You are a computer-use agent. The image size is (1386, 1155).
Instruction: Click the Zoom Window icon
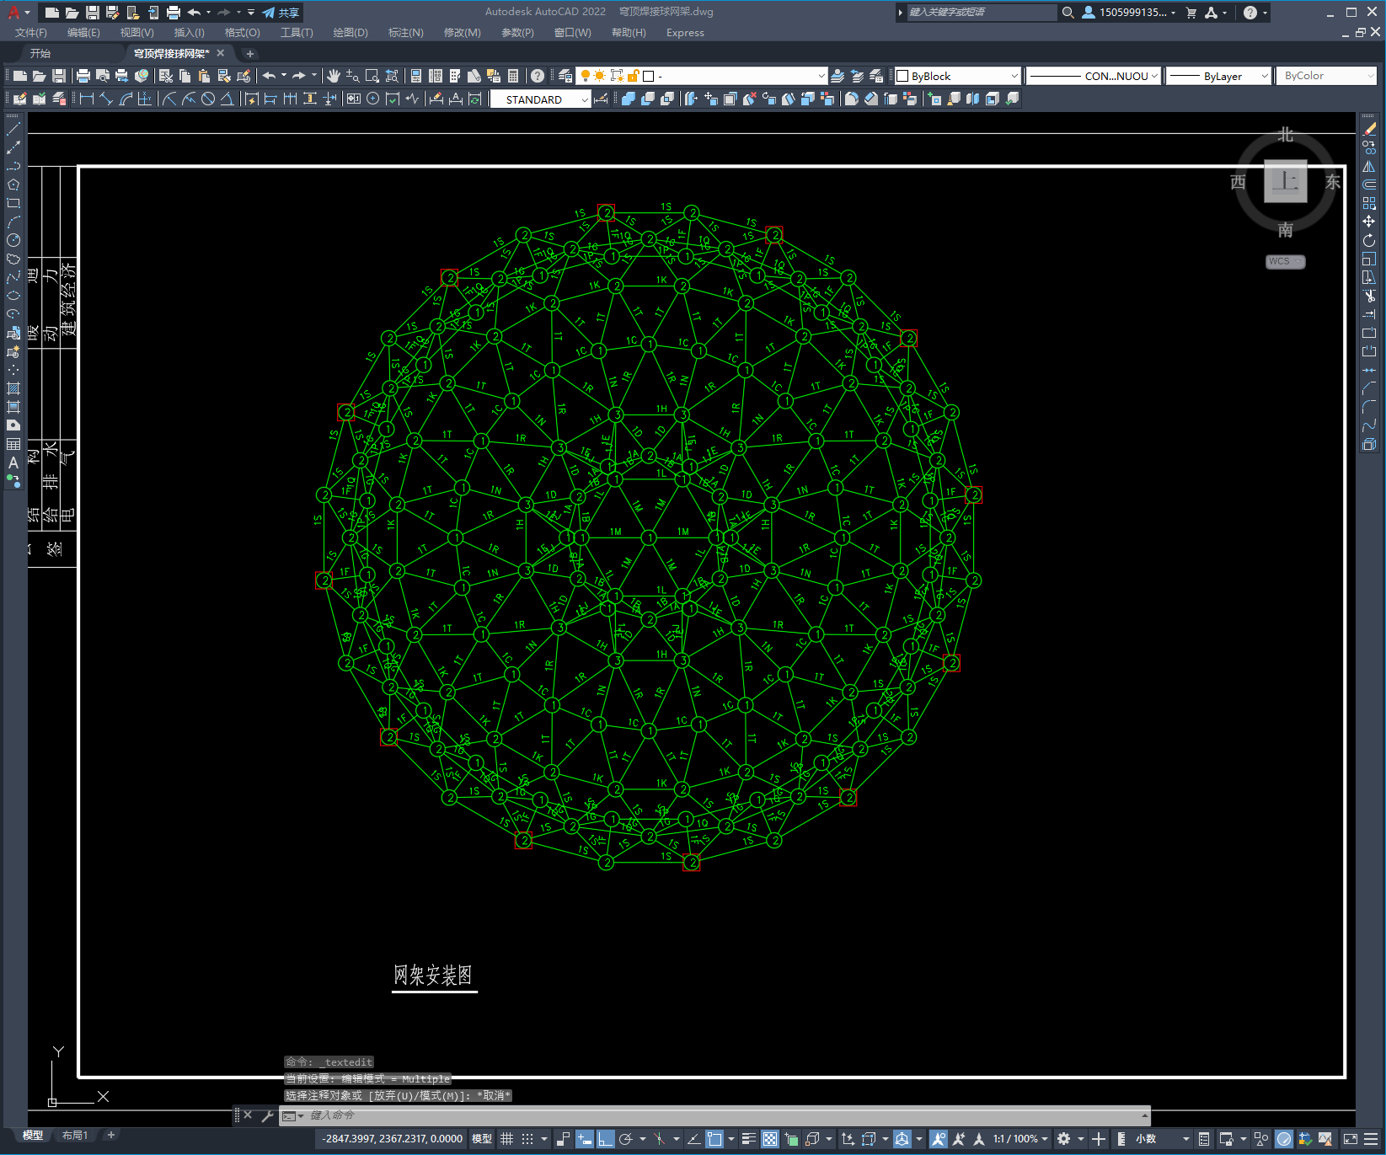(x=372, y=76)
